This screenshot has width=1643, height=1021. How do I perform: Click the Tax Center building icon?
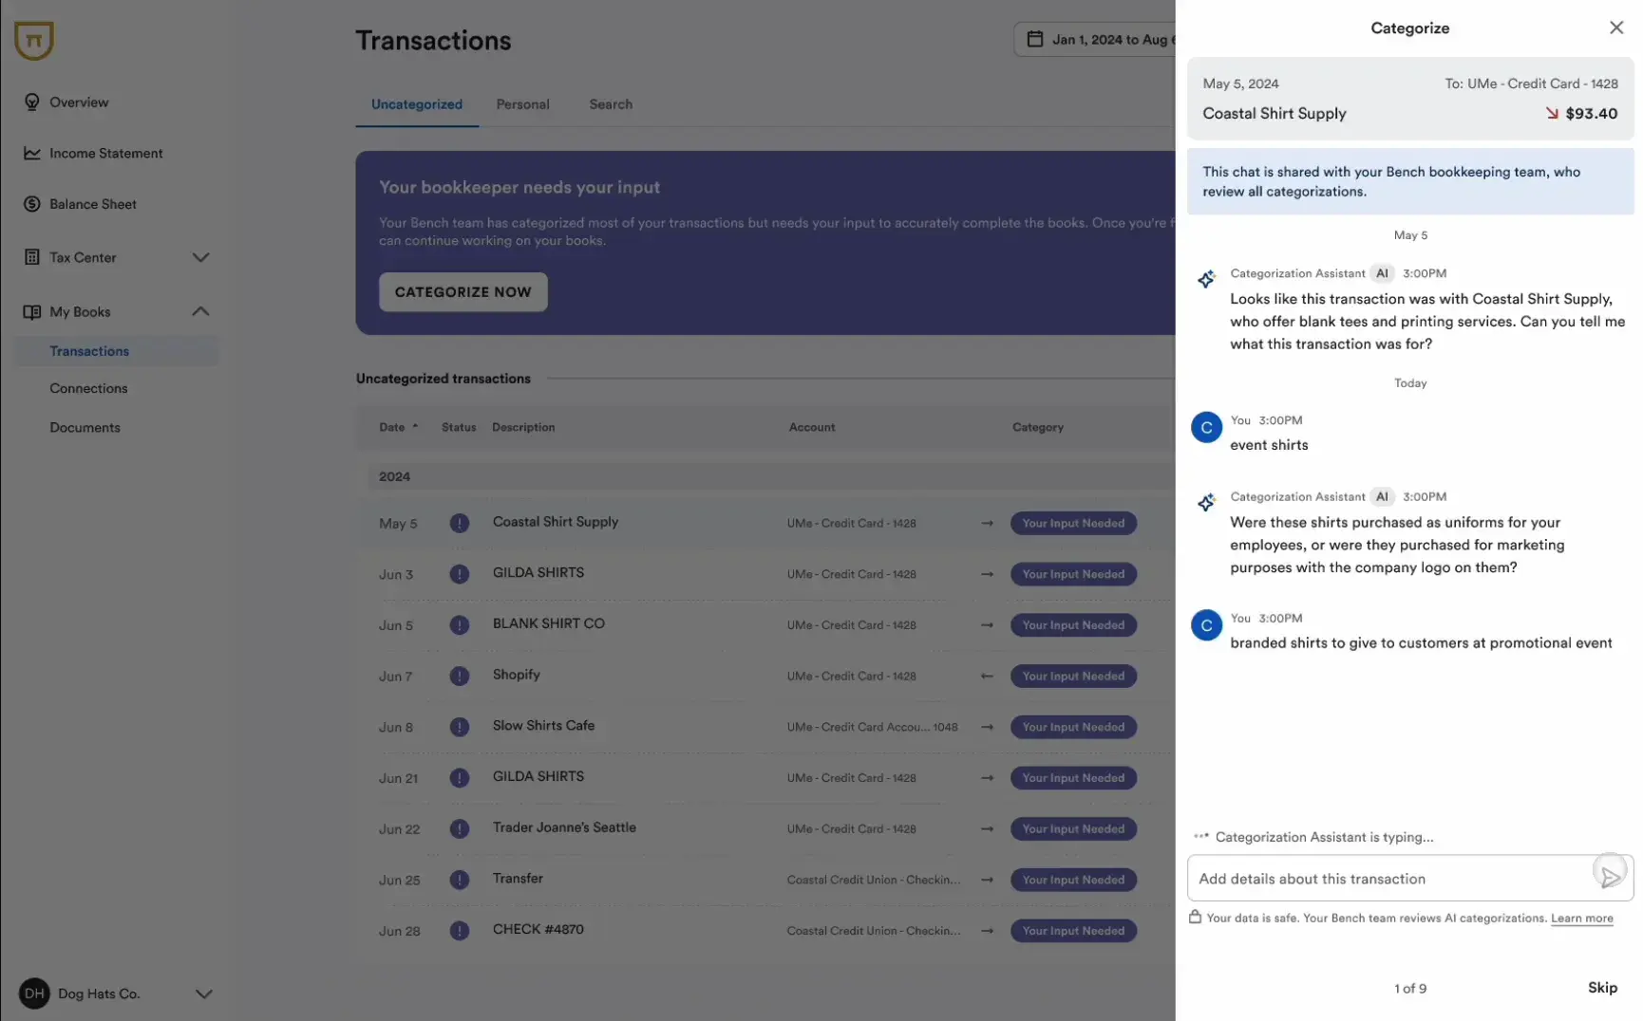pos(31,257)
